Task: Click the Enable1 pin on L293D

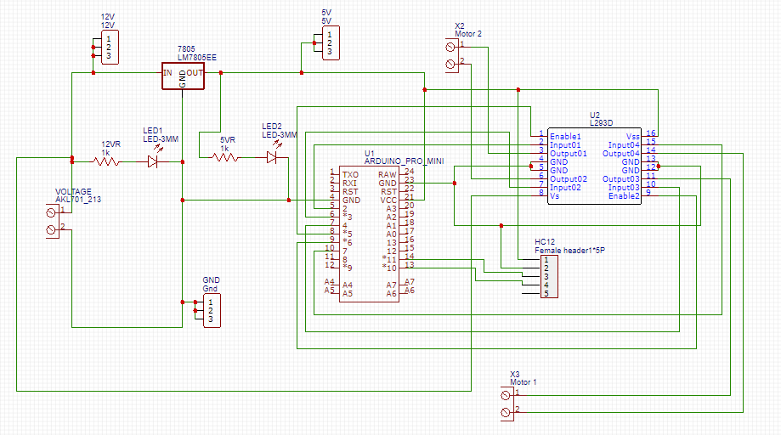Action: pos(565,137)
